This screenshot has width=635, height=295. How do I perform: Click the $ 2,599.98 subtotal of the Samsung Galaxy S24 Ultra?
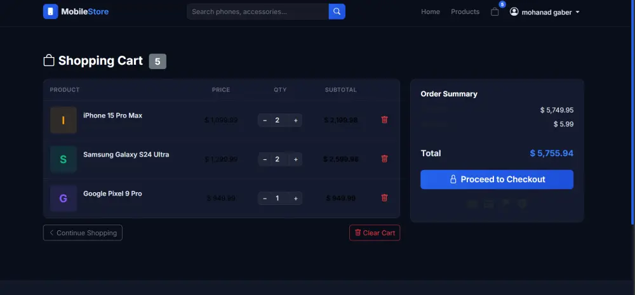(341, 159)
